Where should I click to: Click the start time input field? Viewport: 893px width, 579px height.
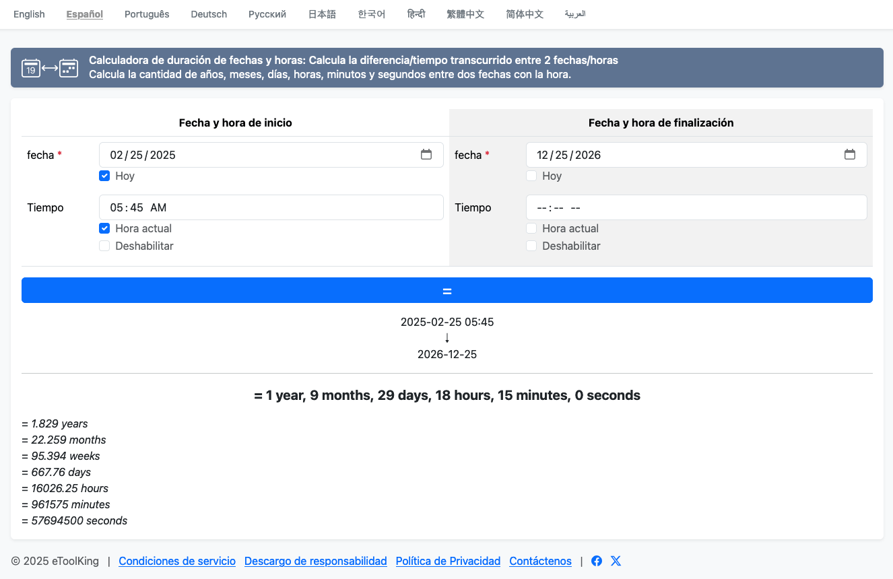click(271, 207)
